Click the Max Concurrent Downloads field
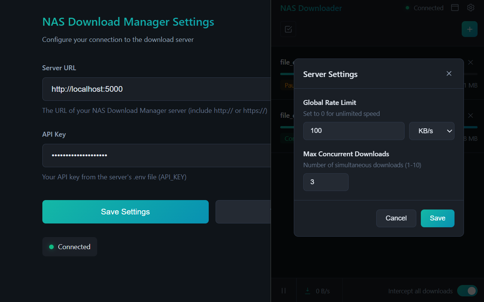The width and height of the screenshot is (484, 302). point(326,182)
